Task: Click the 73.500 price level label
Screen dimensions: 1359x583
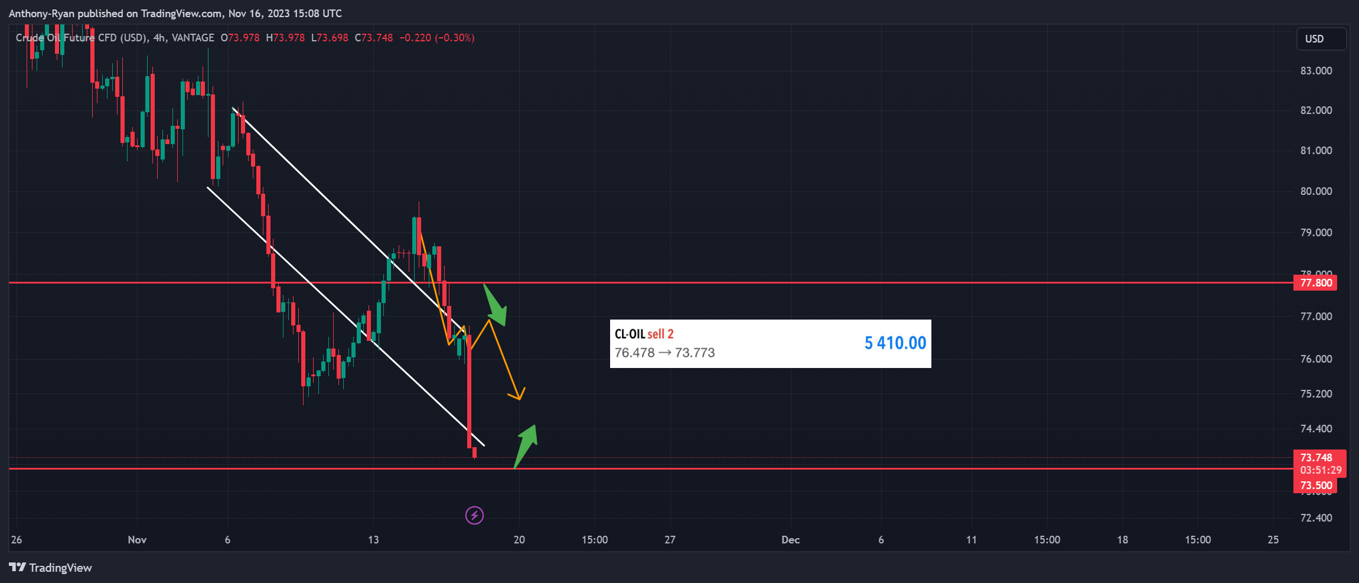Action: (x=1316, y=486)
